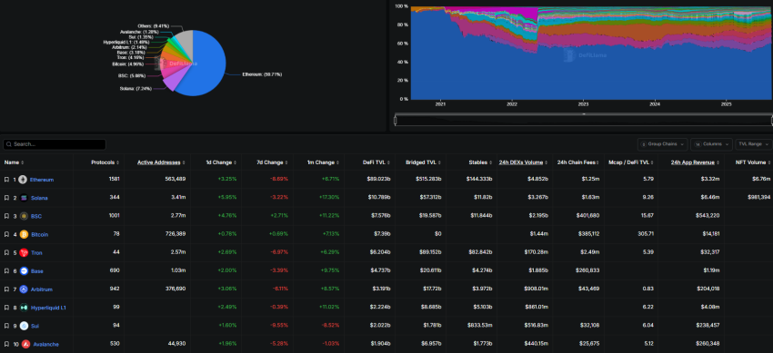The height and width of the screenshot is (353, 773).
Task: Open the Ethereum chain page link
Action: [x=42, y=180]
